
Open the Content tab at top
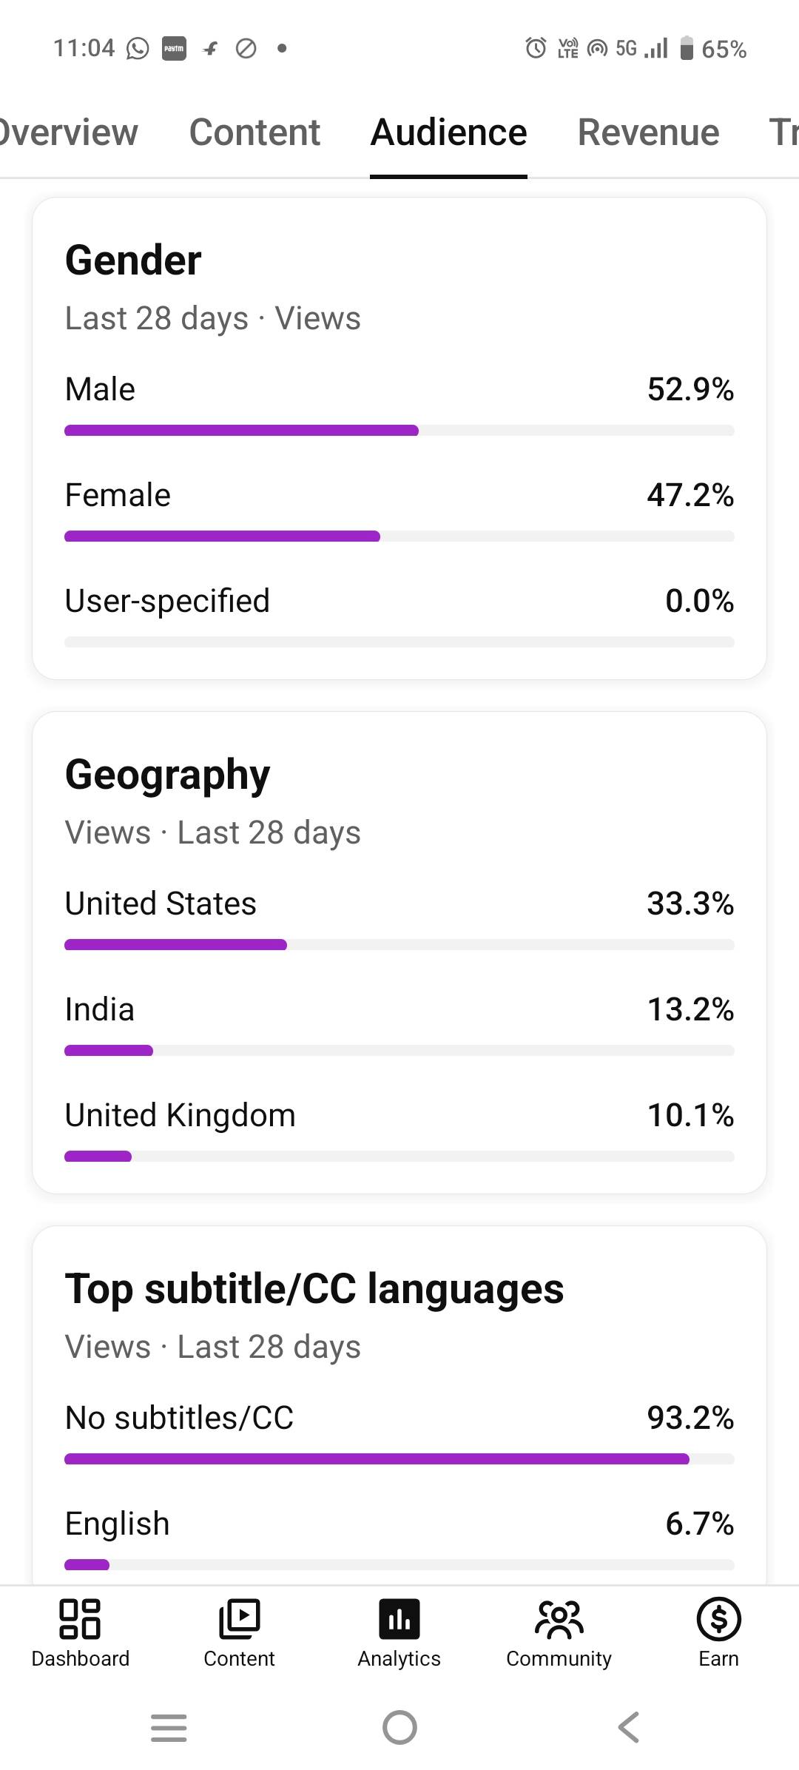[254, 133]
